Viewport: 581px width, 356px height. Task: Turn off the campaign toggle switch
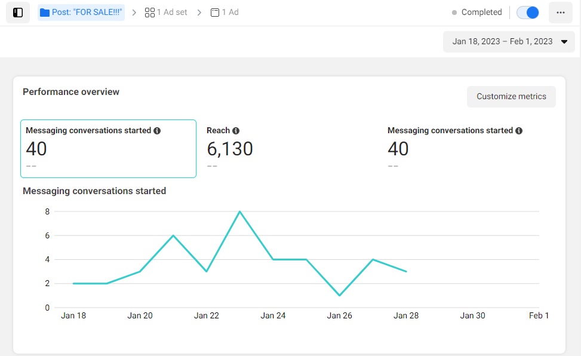[x=528, y=13]
